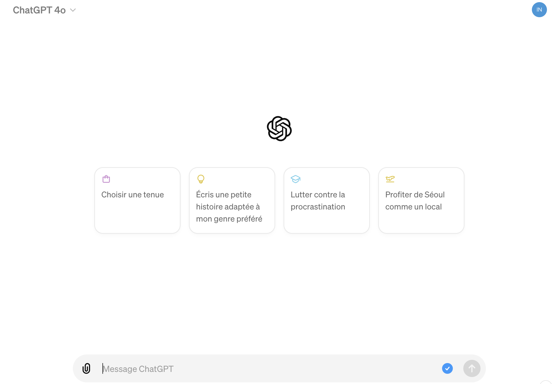Click the '4o' version label in header
The width and height of the screenshot is (555, 384).
click(60, 10)
